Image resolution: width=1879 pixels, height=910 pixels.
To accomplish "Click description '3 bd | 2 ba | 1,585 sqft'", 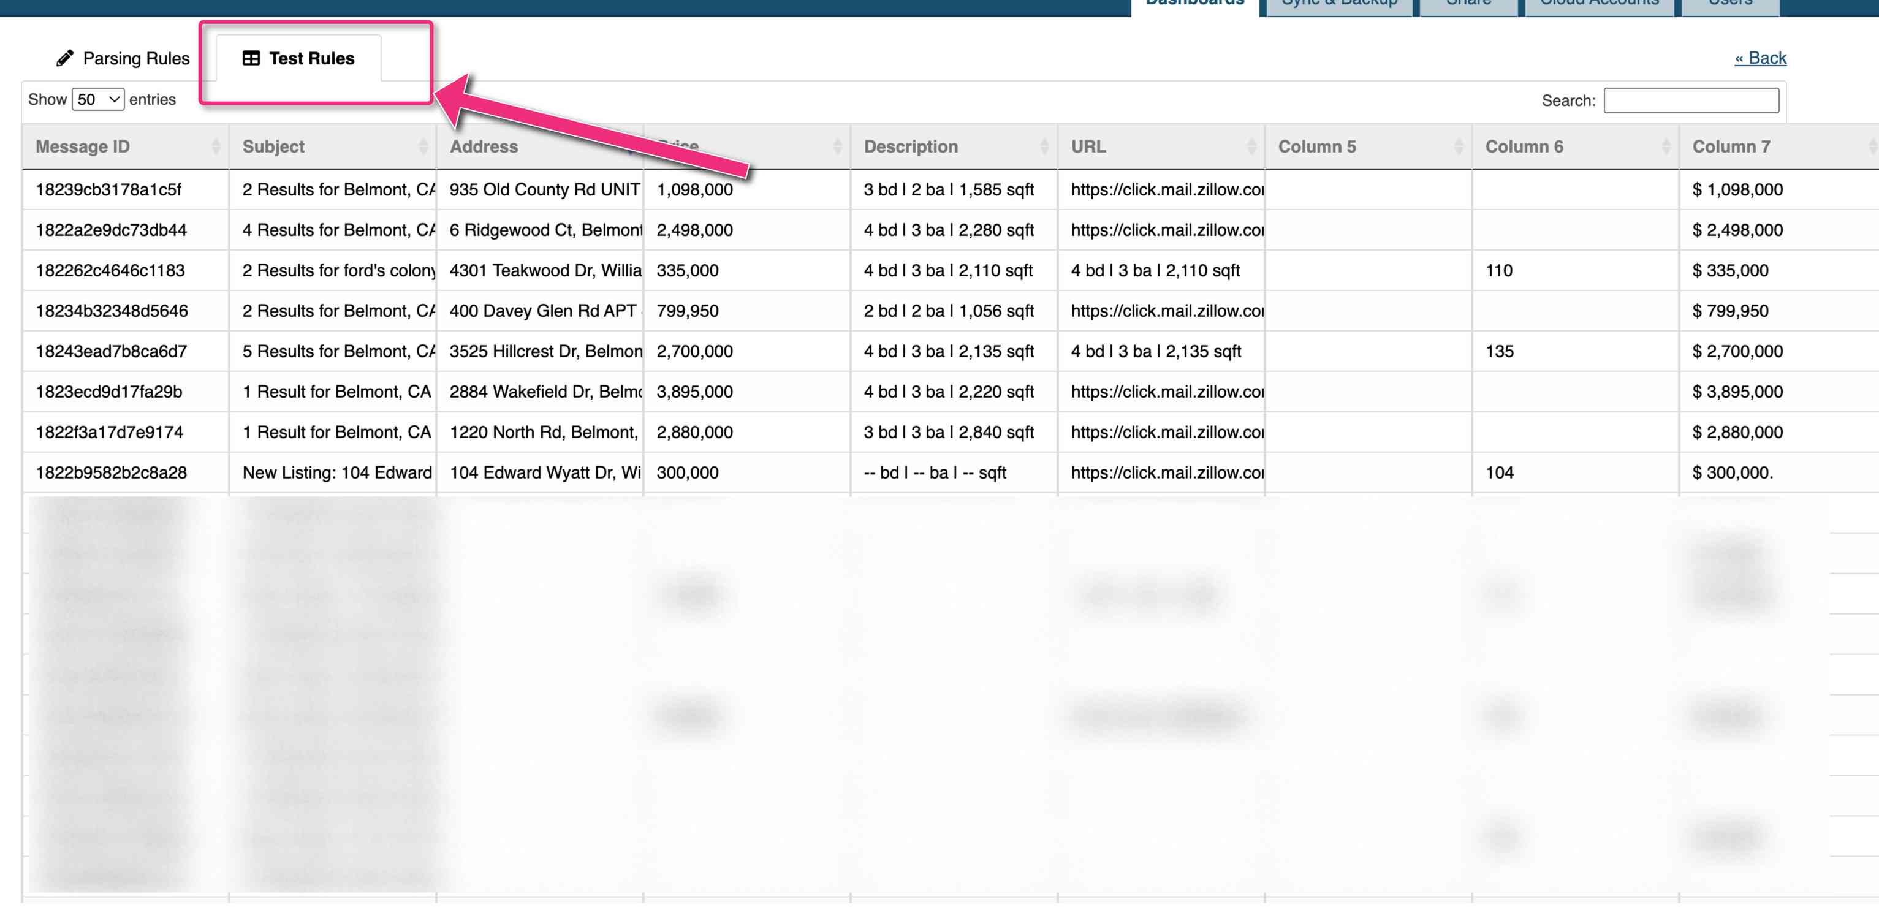I will [948, 189].
